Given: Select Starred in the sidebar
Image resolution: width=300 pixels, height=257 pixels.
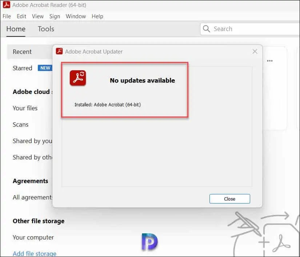Looking at the screenshot, I should (x=23, y=68).
